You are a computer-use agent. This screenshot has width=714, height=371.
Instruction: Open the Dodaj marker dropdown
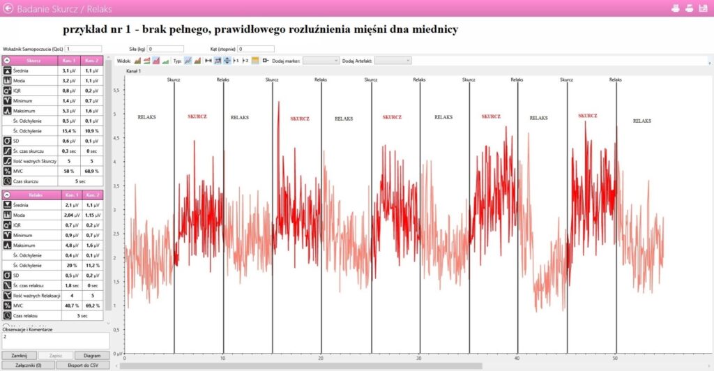pyautogui.click(x=321, y=61)
